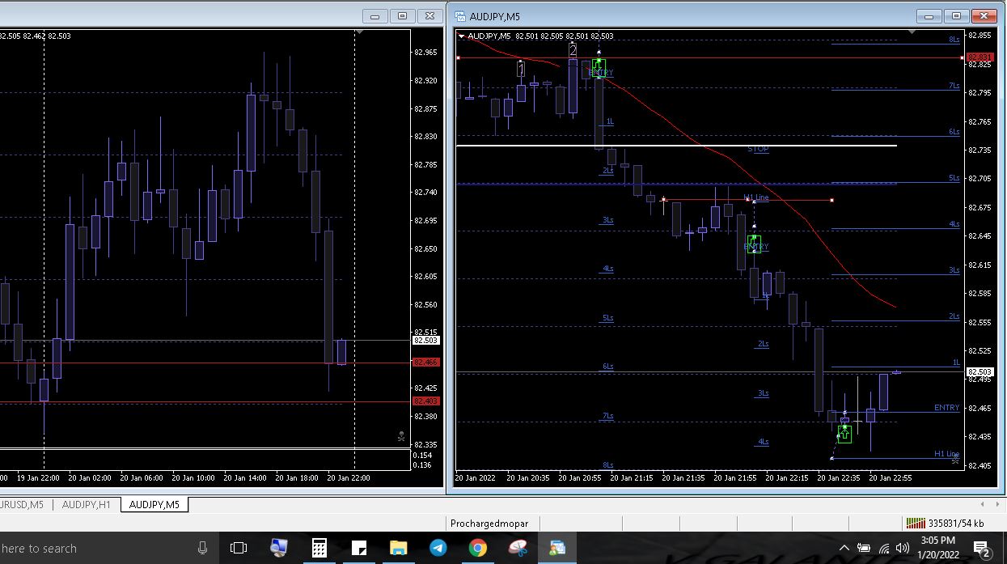The height and width of the screenshot is (564, 1007).
Task: Click the chart shift triangle on AUDJPY,M5 chart
Action: tap(912, 32)
